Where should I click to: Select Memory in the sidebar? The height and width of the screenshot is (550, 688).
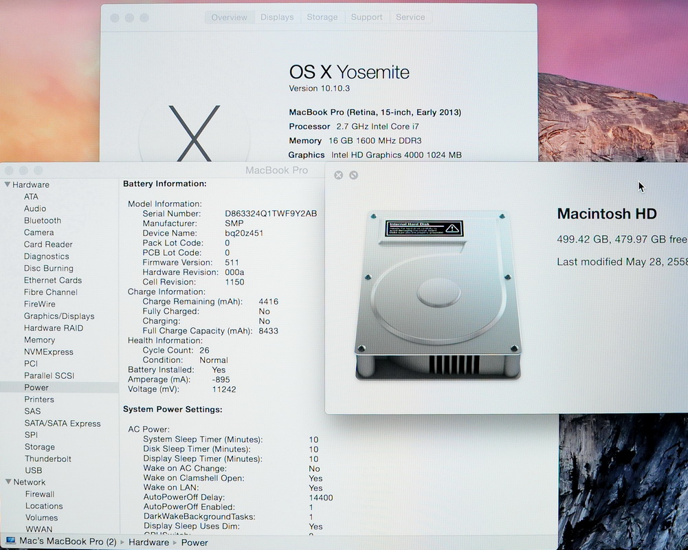coord(39,340)
